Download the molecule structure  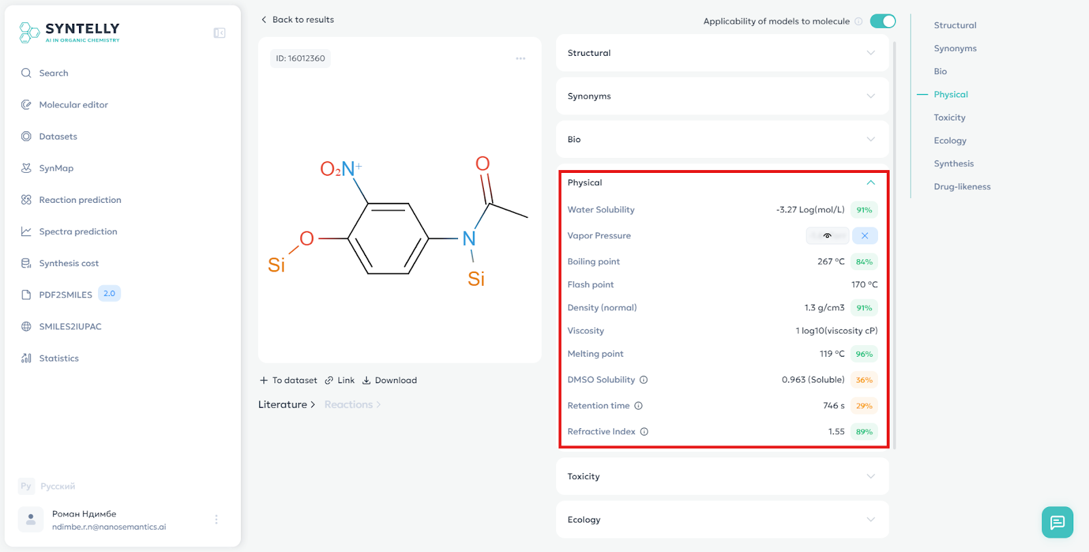[x=389, y=380]
